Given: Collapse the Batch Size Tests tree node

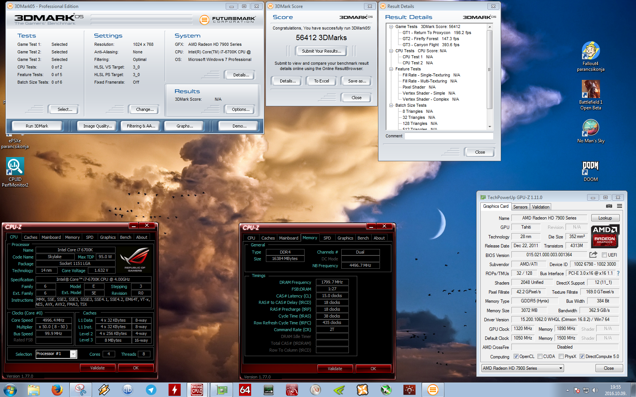Looking at the screenshot, I should pyautogui.click(x=391, y=105).
